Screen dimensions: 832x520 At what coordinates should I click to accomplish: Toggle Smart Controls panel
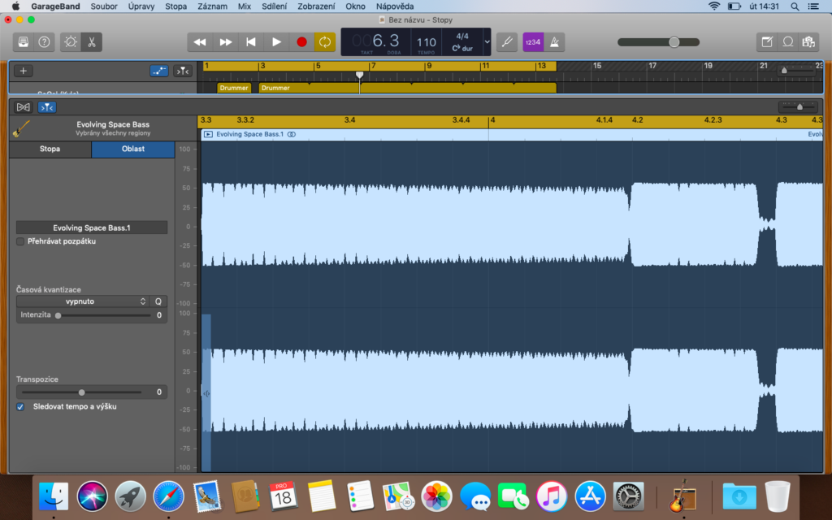click(71, 42)
